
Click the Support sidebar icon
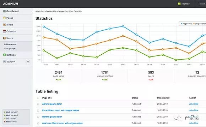[5, 62]
